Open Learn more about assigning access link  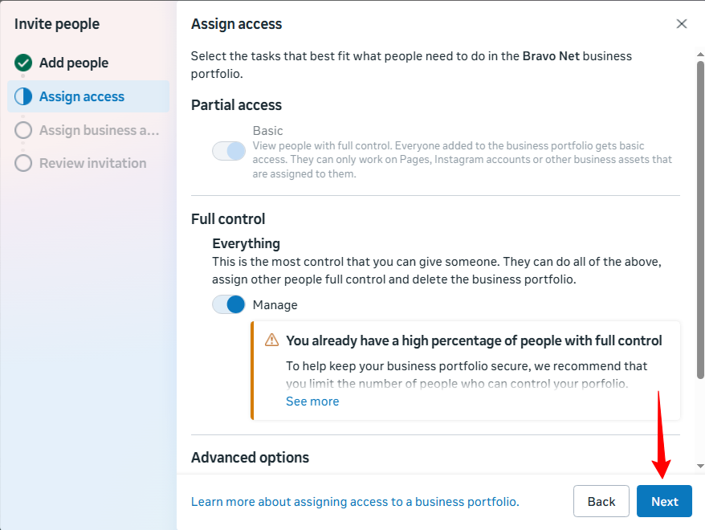[x=355, y=502]
